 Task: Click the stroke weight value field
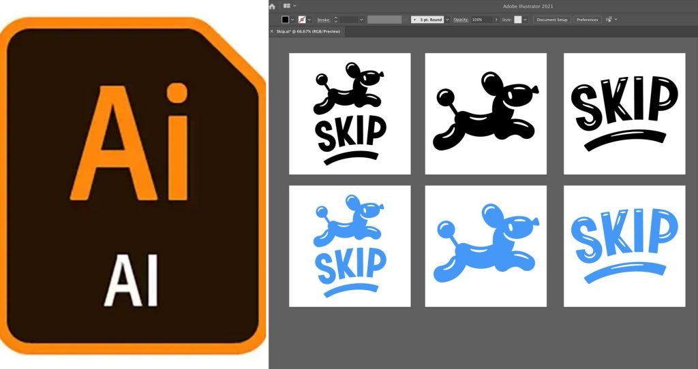[348, 20]
